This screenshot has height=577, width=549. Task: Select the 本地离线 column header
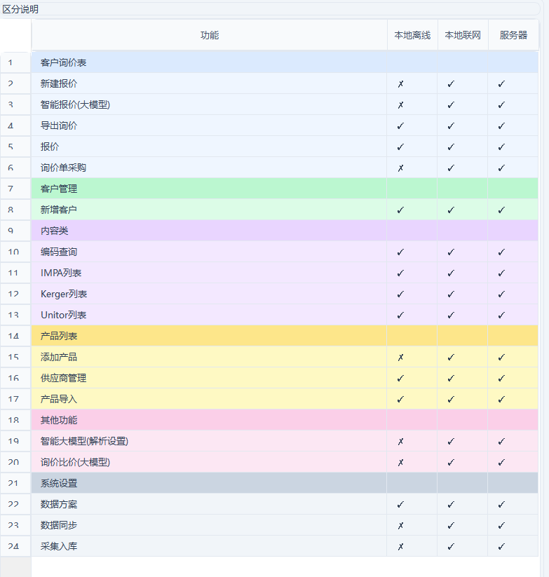[x=412, y=35]
